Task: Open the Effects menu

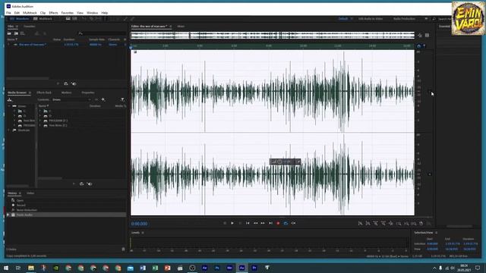Action: (x=53, y=13)
